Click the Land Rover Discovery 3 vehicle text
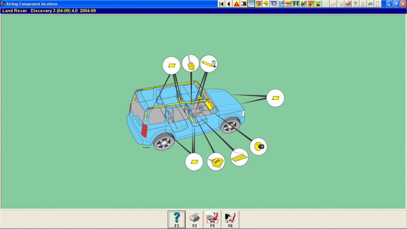Screen dimensions: 407x229 coord(49,11)
